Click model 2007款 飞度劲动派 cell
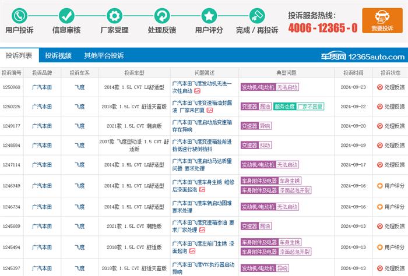 pyautogui.click(x=134, y=145)
